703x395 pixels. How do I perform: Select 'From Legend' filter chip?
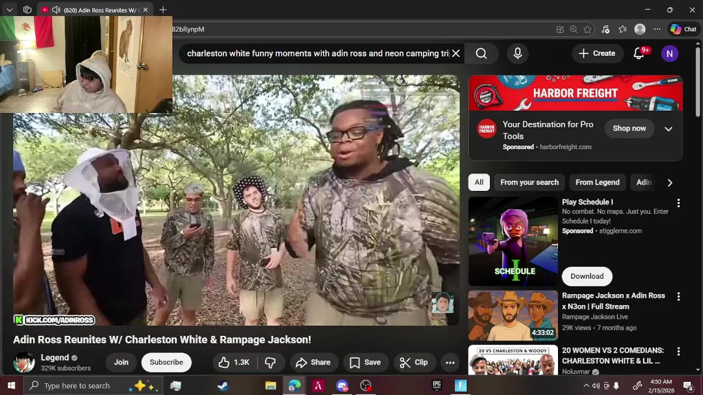pos(597,182)
